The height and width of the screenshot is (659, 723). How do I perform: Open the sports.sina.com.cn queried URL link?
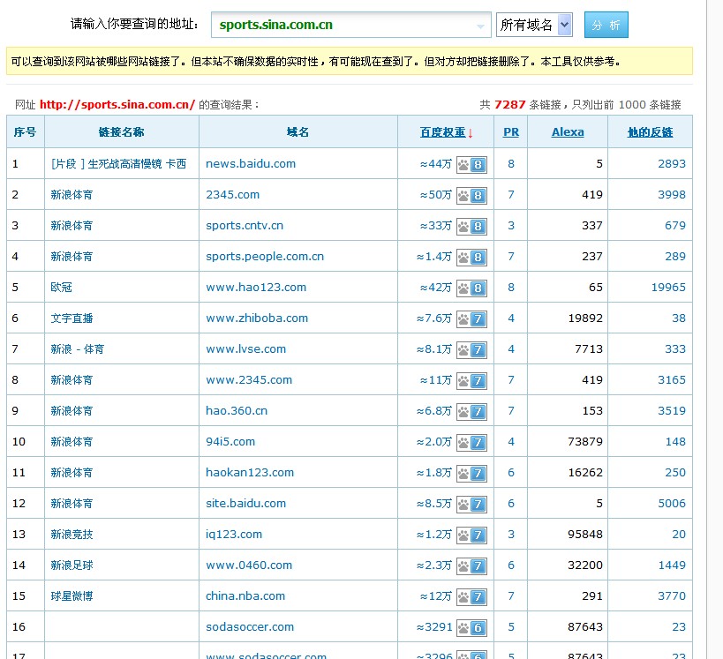[117, 104]
